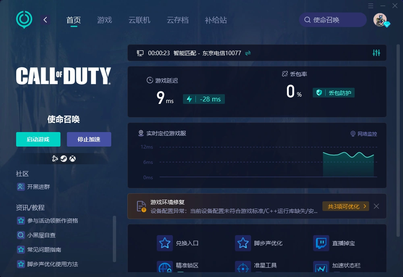Open 常见问题指南 guide
The image size is (403, 277).
point(39,250)
